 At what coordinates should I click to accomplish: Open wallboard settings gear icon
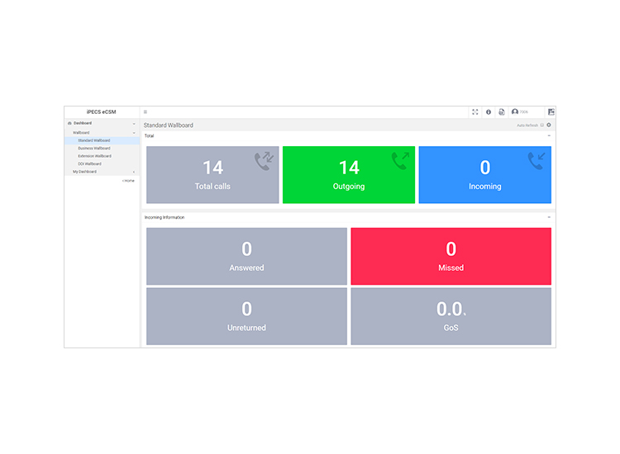[549, 125]
